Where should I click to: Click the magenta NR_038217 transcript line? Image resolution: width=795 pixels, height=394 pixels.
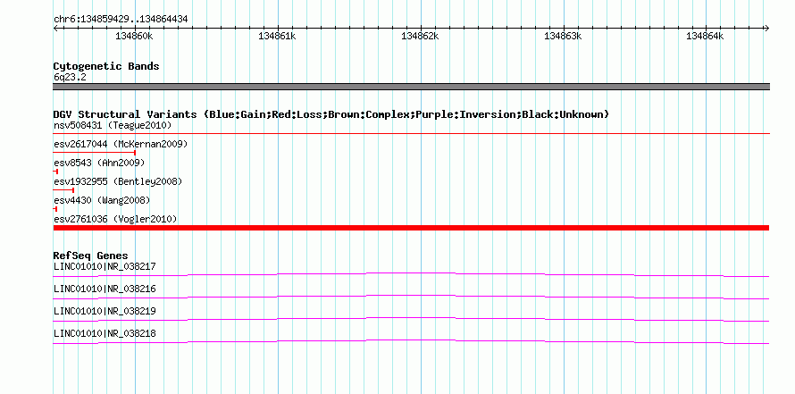pyautogui.click(x=411, y=275)
